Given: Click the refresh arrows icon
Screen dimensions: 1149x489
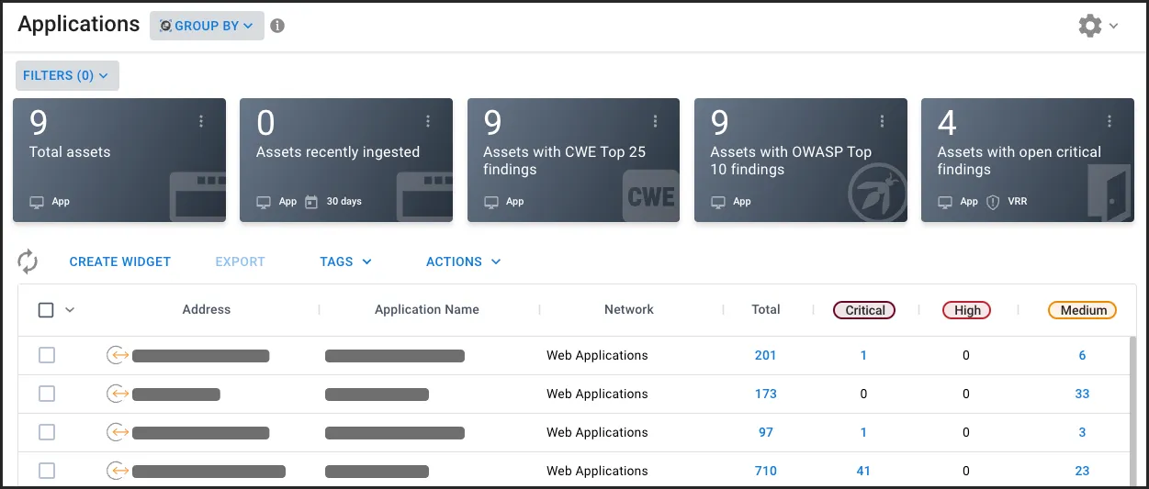Looking at the screenshot, I should pyautogui.click(x=28, y=261).
